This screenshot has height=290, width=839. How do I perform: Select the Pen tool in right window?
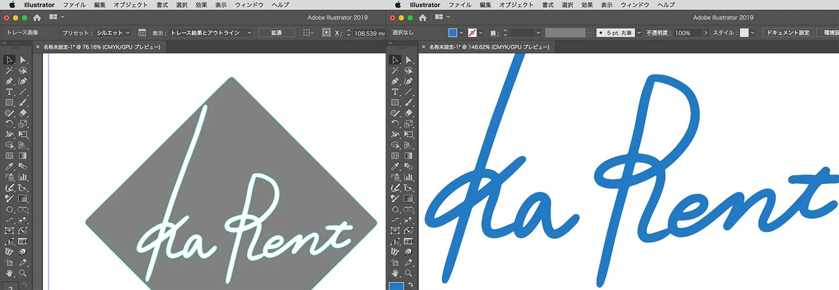(395, 81)
